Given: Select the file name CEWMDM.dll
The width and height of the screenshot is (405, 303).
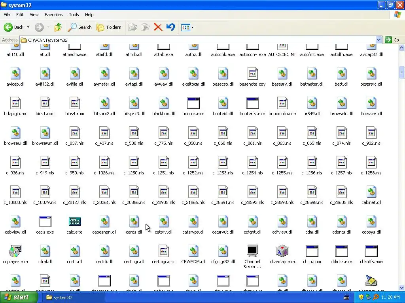Looking at the screenshot, I should tap(193, 262).
